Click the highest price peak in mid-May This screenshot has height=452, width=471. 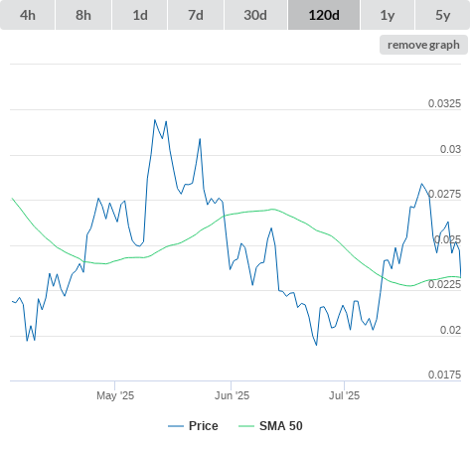coord(155,120)
